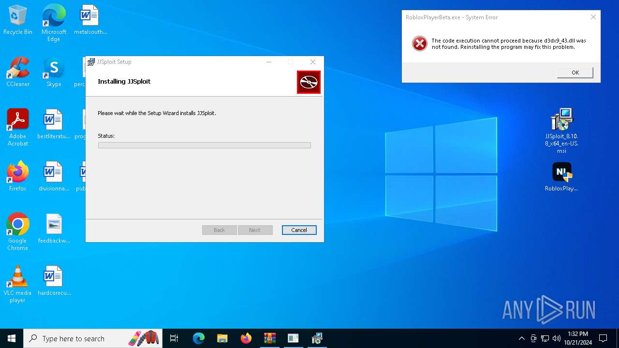
Task: Click the meet now tray icon
Action: coord(533,338)
